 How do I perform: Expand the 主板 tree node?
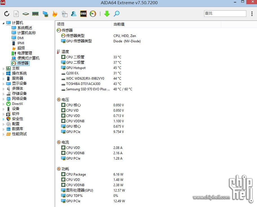pyautogui.click(x=3, y=69)
